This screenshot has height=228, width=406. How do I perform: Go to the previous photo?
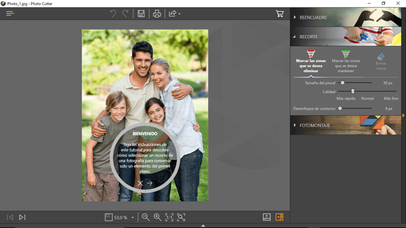tap(10, 217)
